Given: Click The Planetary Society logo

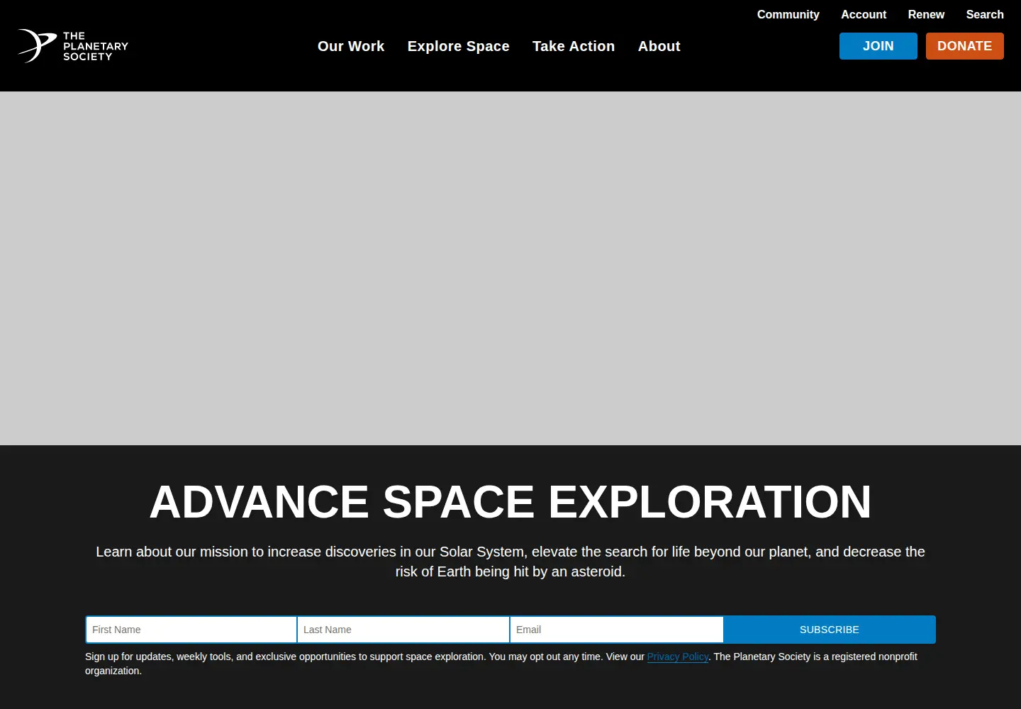Looking at the screenshot, I should click(73, 46).
